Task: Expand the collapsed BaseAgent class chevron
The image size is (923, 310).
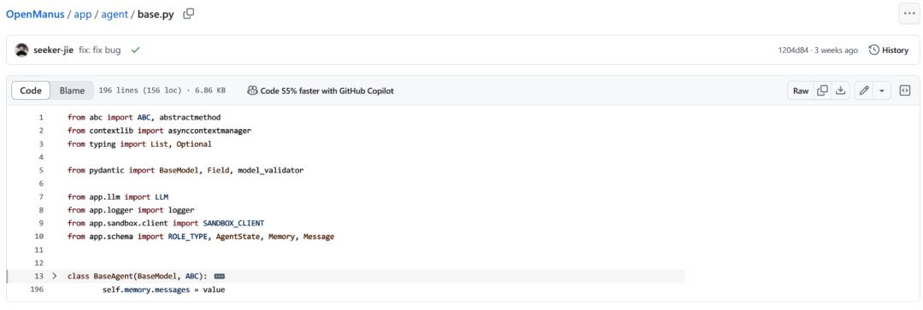Action: (55, 276)
